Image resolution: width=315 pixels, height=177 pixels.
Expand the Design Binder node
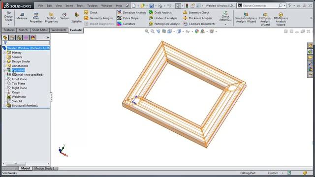(x=4, y=61)
